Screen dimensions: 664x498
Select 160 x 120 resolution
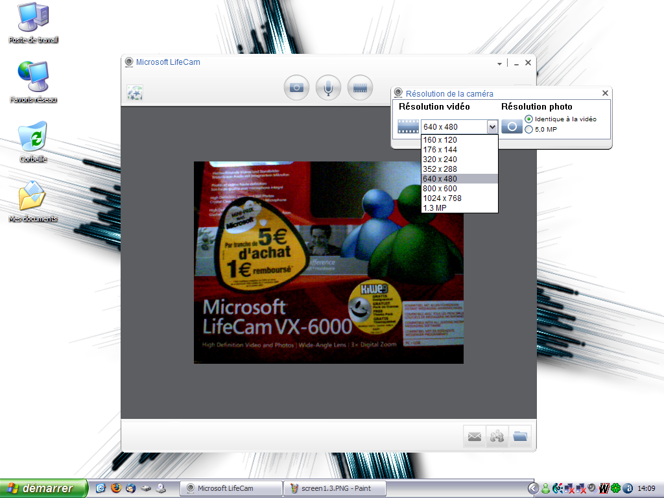460,140
